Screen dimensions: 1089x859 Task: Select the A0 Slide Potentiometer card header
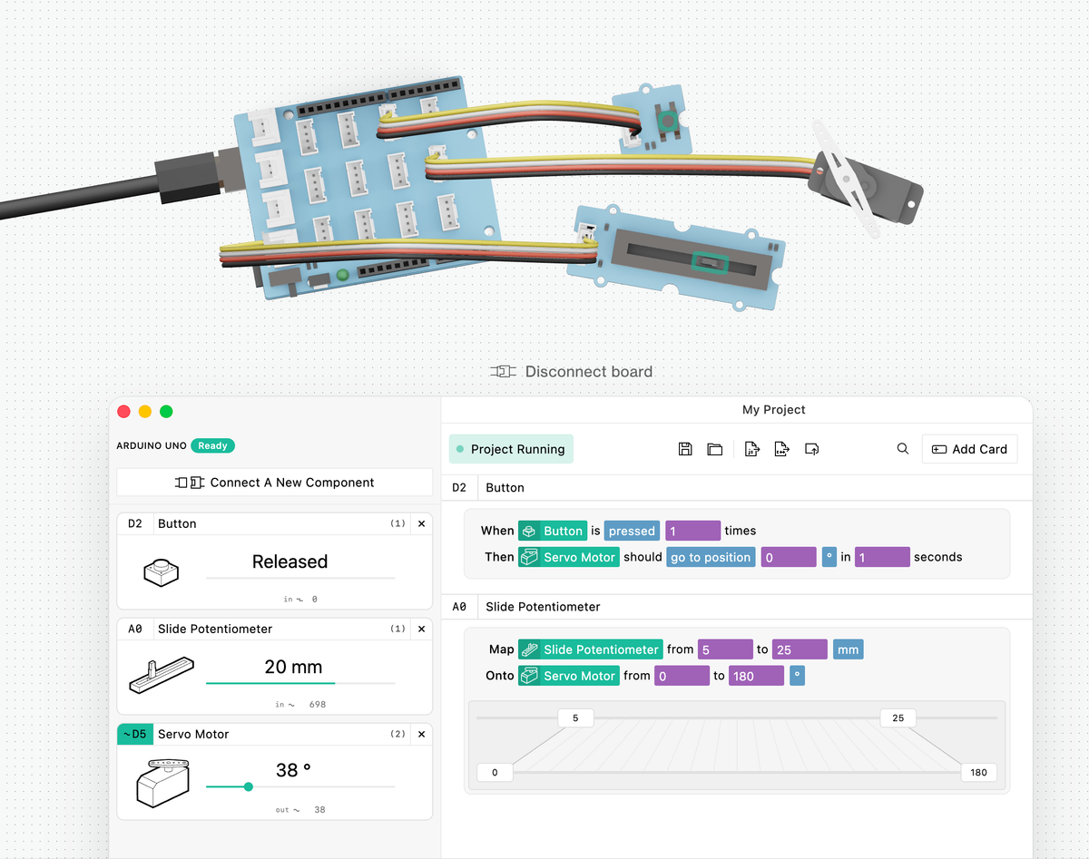click(737, 607)
